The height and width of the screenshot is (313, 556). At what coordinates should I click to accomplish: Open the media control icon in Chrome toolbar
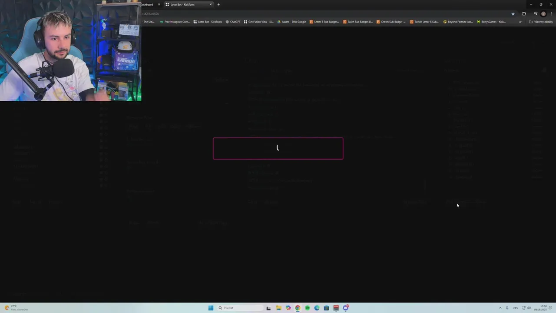(x=536, y=14)
